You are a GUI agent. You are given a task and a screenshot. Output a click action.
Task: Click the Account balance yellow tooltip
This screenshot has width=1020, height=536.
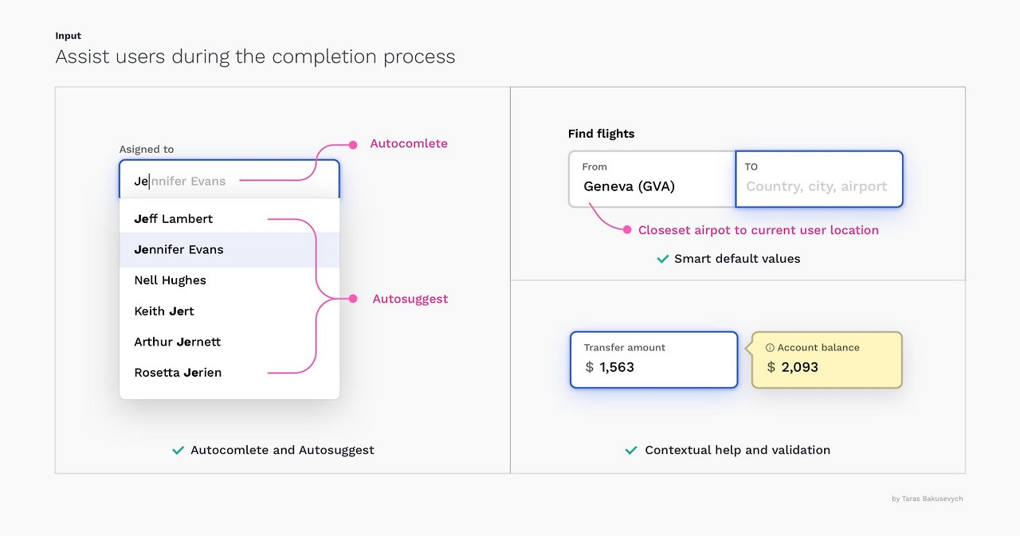[x=826, y=359]
